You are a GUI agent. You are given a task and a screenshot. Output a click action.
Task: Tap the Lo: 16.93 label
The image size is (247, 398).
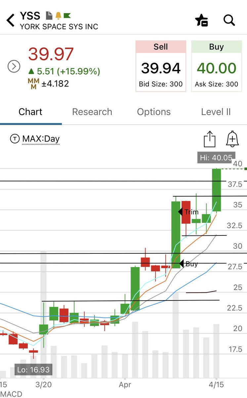pos(33,369)
